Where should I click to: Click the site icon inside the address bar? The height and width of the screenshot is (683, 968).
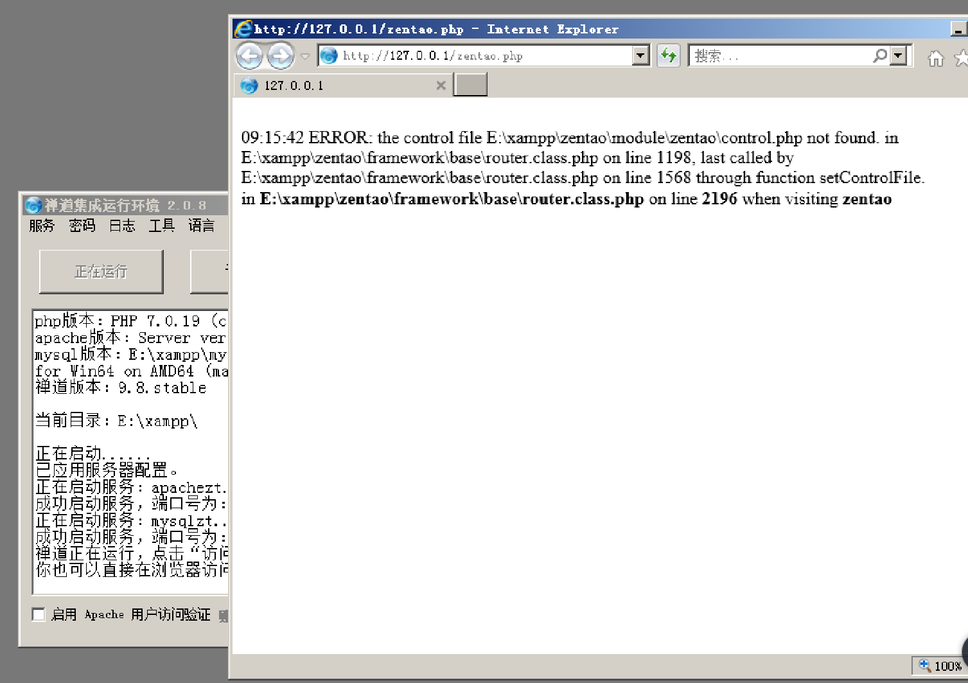coord(329,56)
